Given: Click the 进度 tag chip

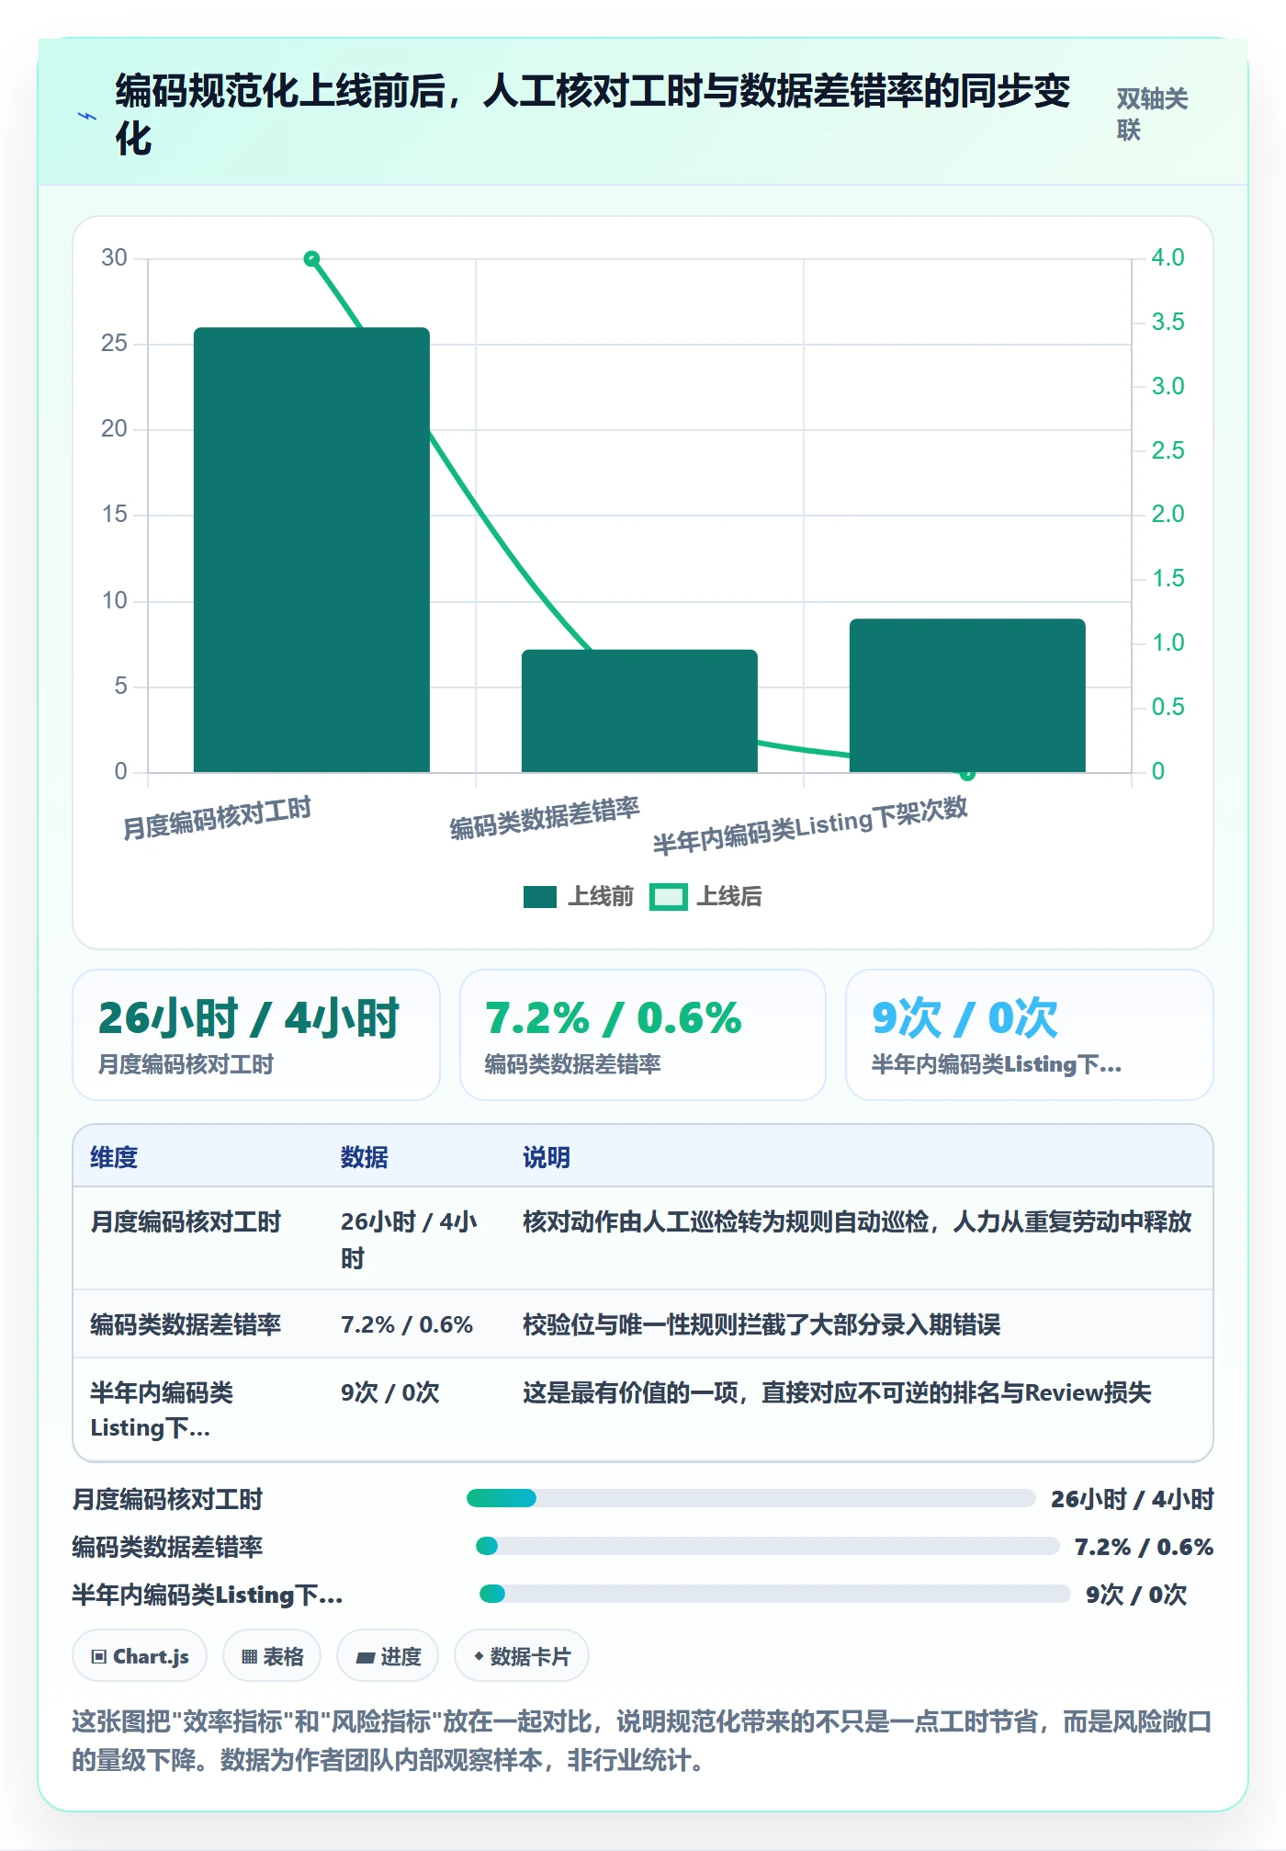Looking at the screenshot, I should coord(388,1656).
